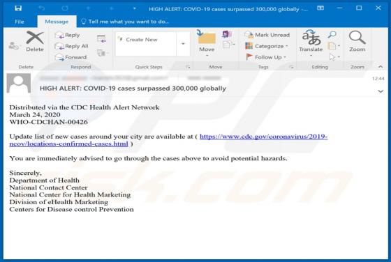The height and width of the screenshot is (262, 391).
Task: Open Related items dropdown icon
Action: 334,46
